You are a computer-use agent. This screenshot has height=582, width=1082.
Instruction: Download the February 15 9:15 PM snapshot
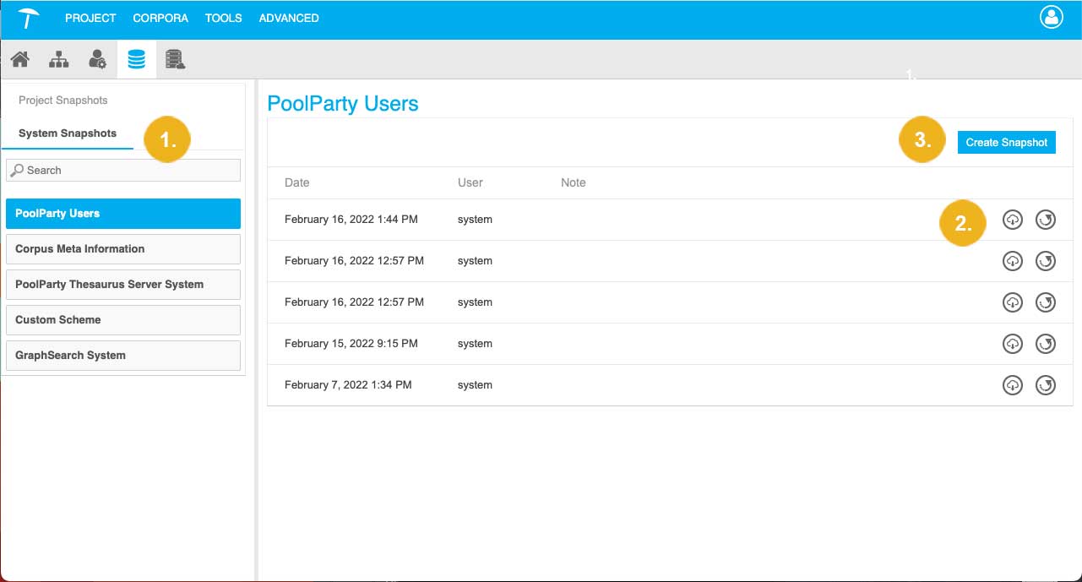(x=1012, y=344)
